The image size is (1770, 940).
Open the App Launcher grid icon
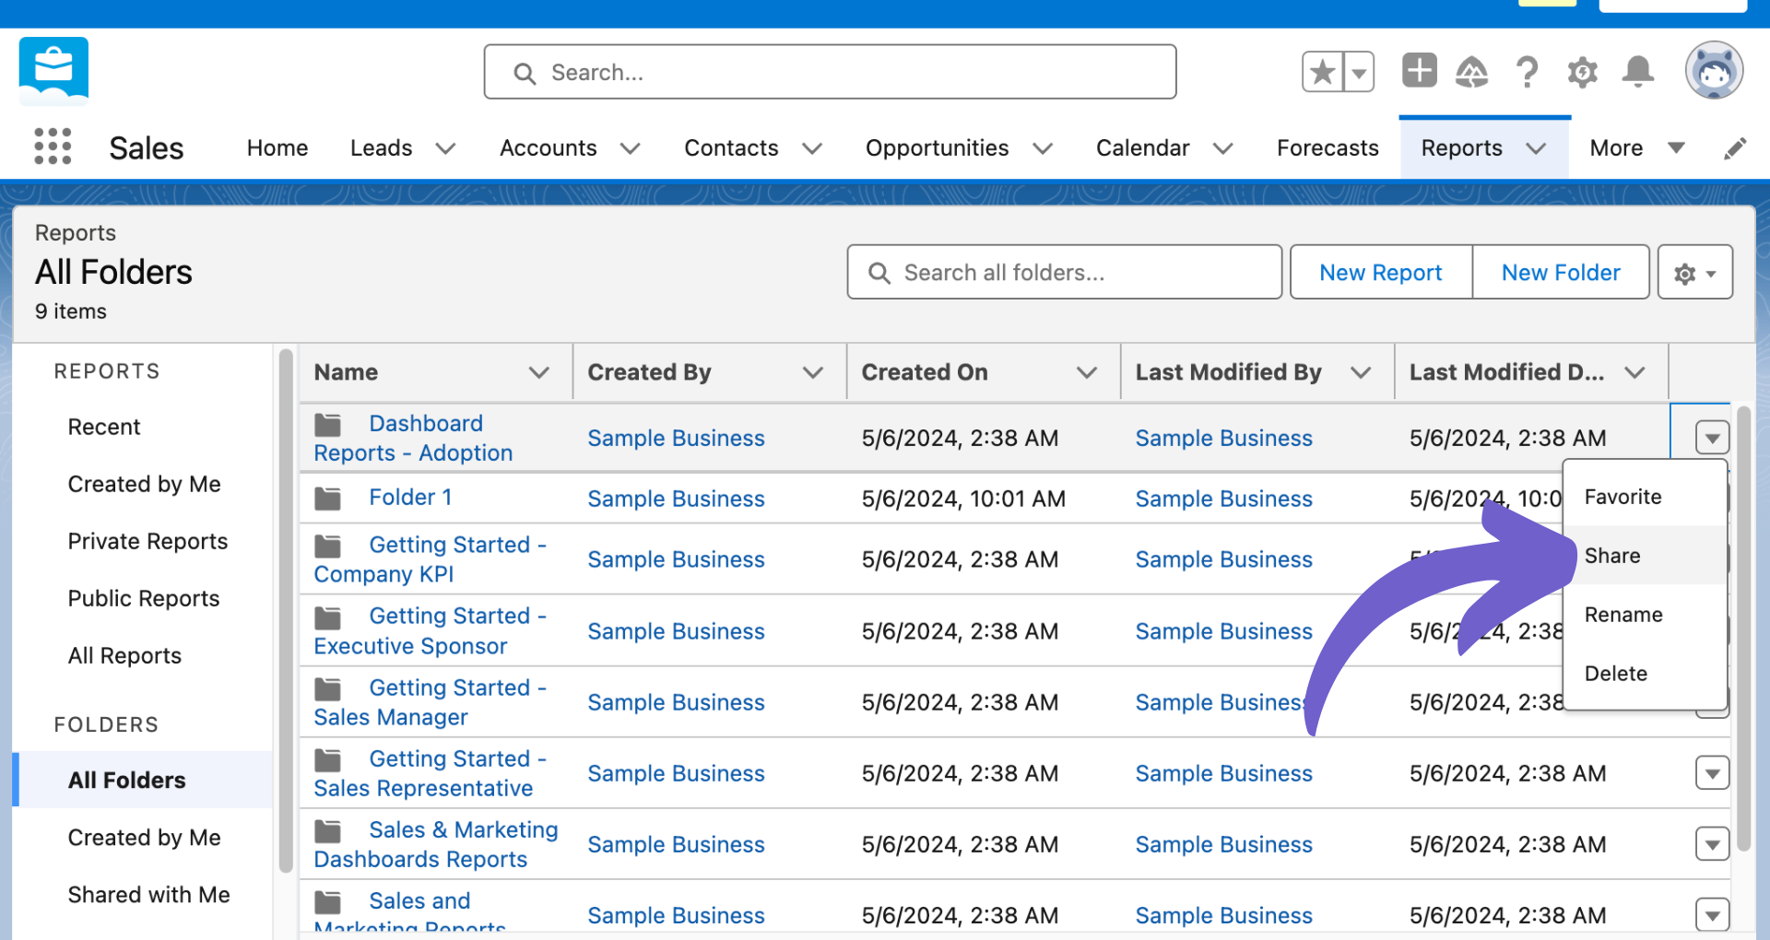tap(53, 147)
